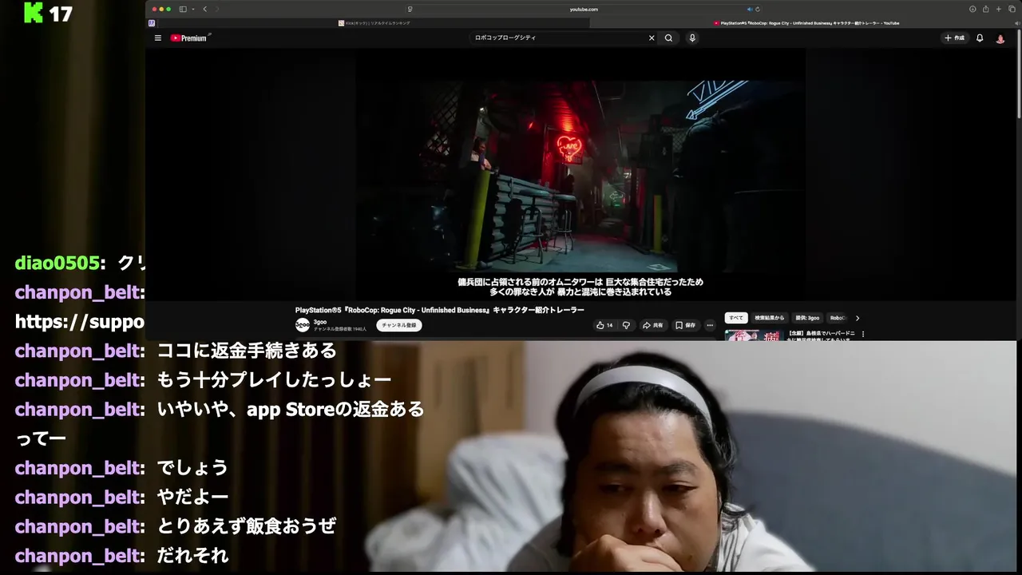
Task: Click the でしょう chat message
Action: tap(192, 467)
